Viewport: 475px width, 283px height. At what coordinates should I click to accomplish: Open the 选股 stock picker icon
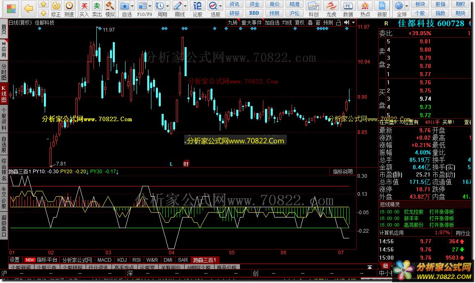(213, 5)
